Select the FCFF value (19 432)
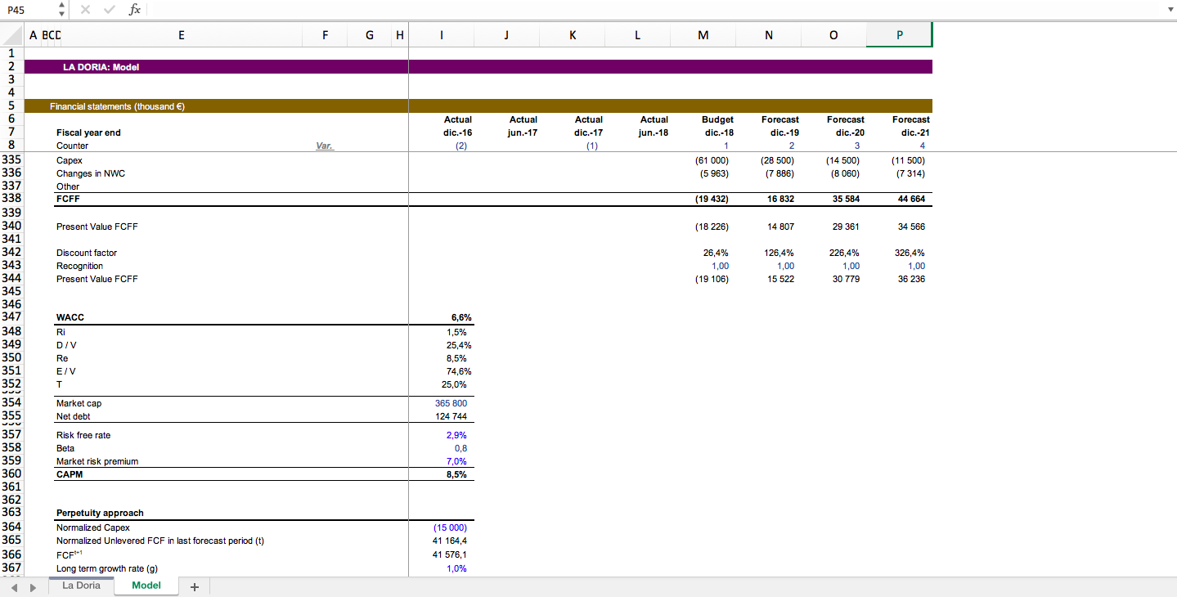1177x597 pixels. [x=712, y=199]
